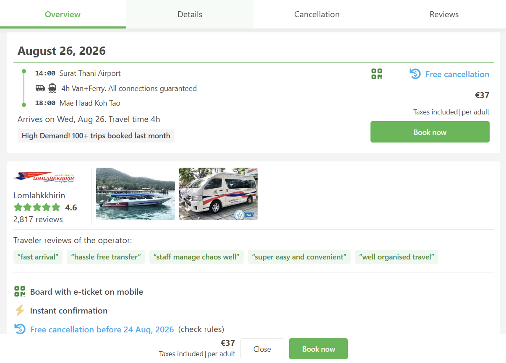Open the van photo thumbnail
Screen dimensions: 506x363
[x=218, y=194]
